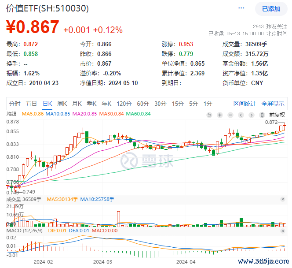292x268 pixels.
Task: Zoom out chart with minus icon
Action: 230,115
